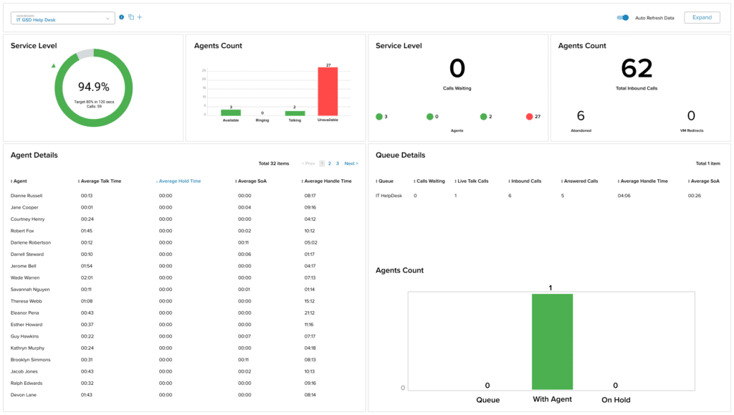
Task: Sort the Queue column in Queue Details
Action: 384,181
